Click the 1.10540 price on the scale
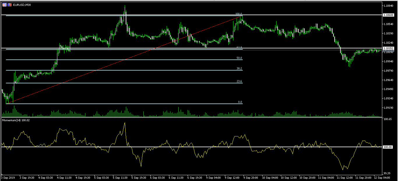398x181 pixels. (389, 24)
